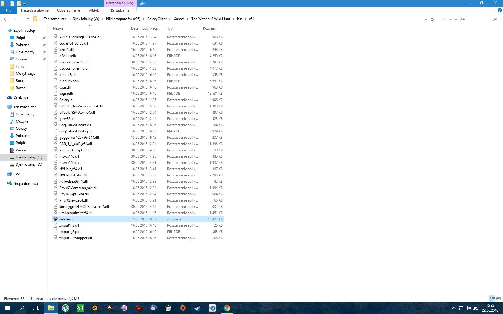The height and width of the screenshot is (314, 503).
Task: Click the New folder quick access icon
Action: (19, 3)
